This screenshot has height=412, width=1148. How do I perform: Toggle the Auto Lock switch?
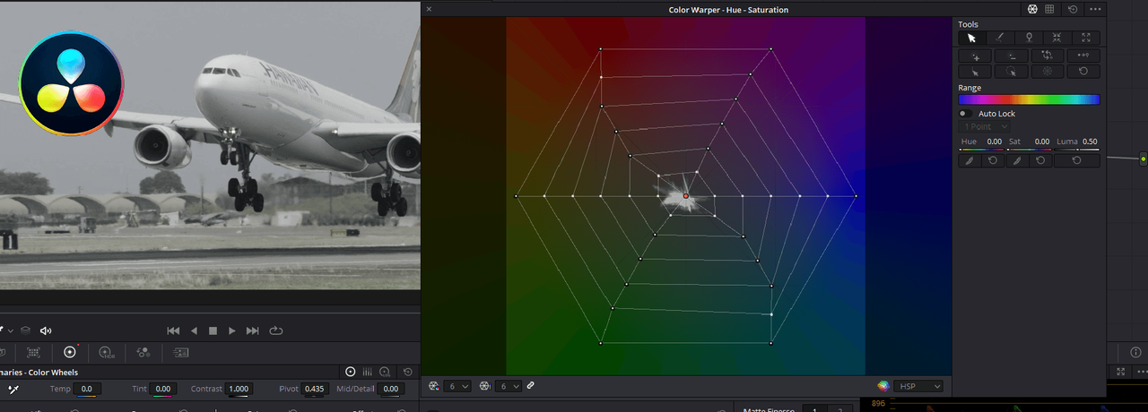[965, 114]
